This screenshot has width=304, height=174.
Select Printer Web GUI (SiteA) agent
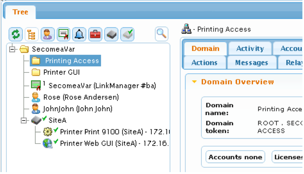114,143
